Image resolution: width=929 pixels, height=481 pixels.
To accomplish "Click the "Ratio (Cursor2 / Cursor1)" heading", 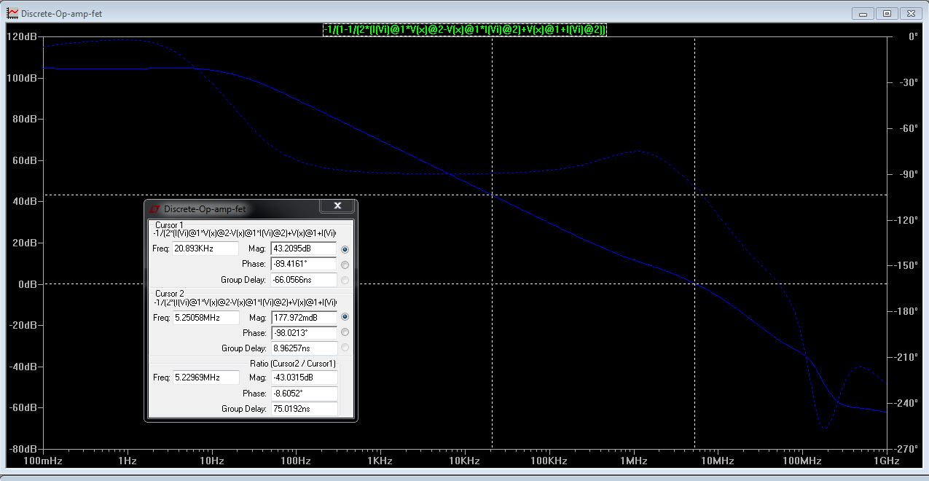I will coord(293,364).
